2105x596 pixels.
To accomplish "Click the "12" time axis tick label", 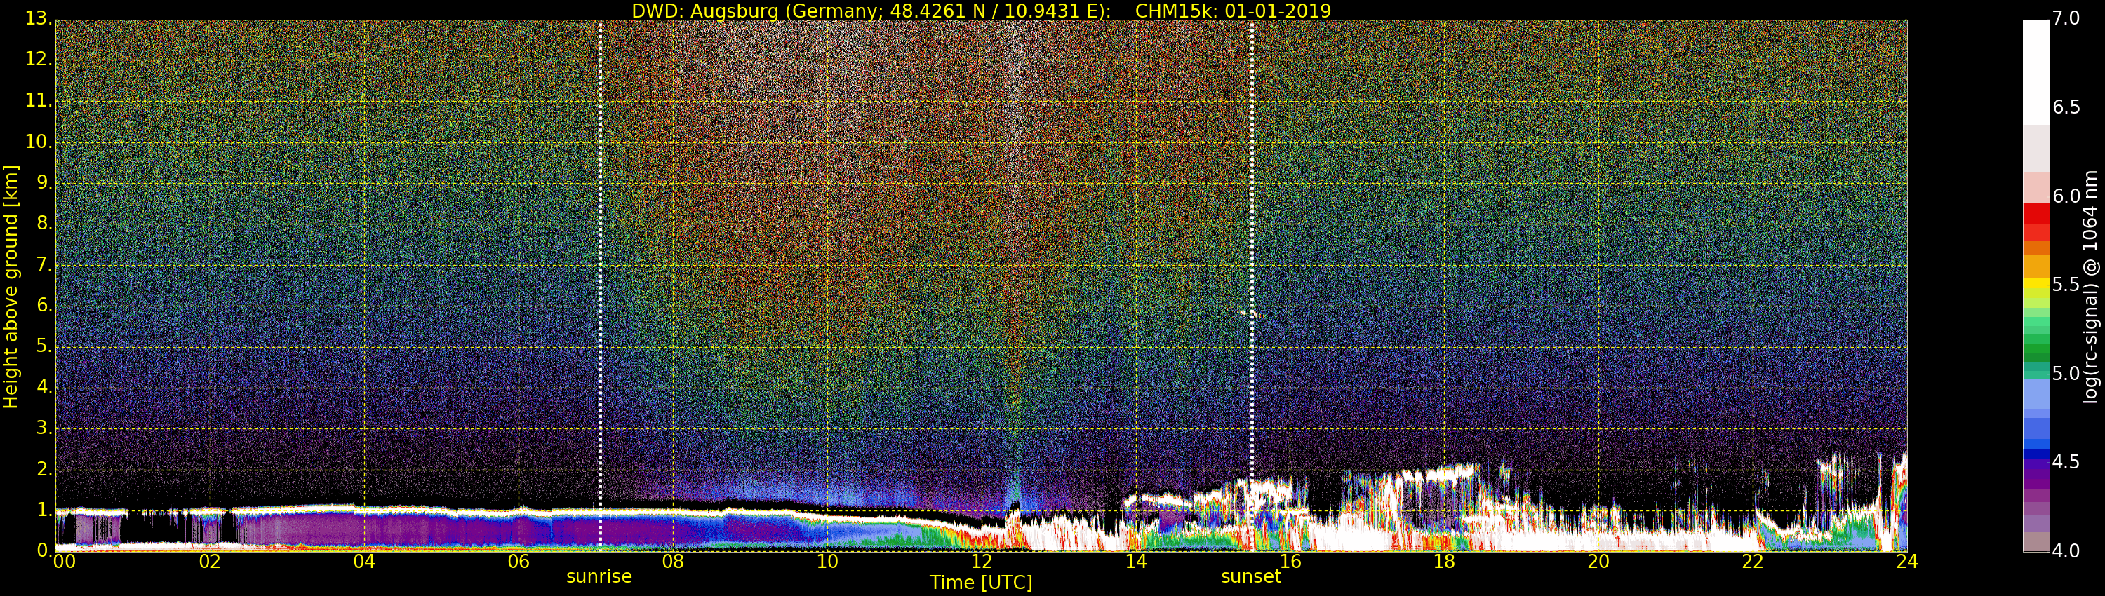I will [x=982, y=562].
